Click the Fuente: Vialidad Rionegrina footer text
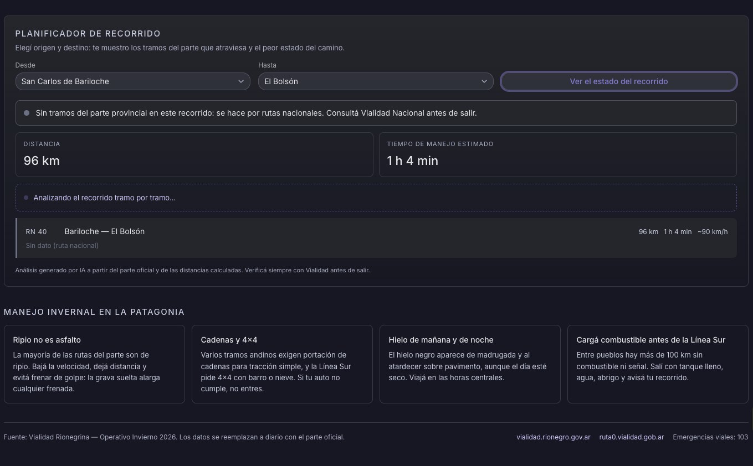This screenshot has height=466, width=753. 174,437
